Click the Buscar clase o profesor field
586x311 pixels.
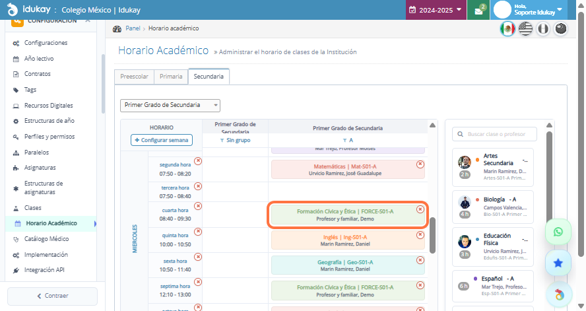click(x=494, y=134)
